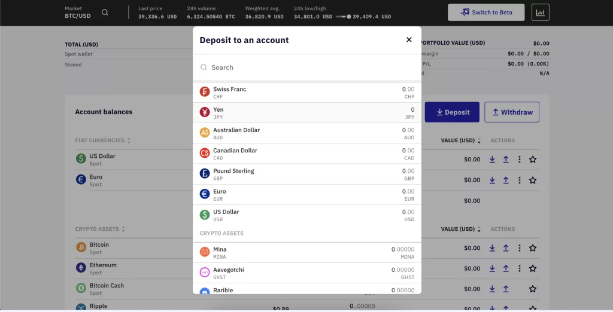613x312 pixels.
Task: Select Aavegotchi GHST from crypto assets
Action: coord(306,273)
